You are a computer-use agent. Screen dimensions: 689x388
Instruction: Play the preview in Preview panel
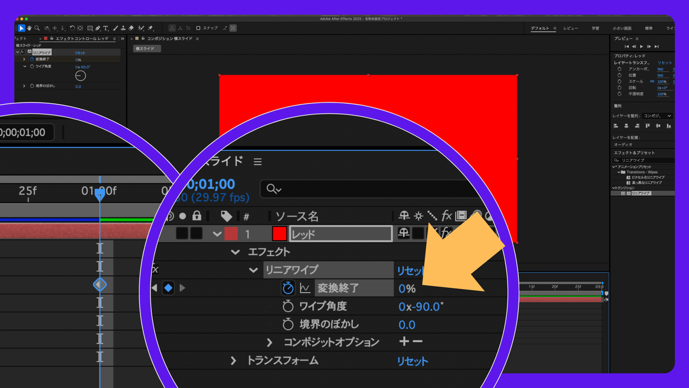[x=641, y=47]
